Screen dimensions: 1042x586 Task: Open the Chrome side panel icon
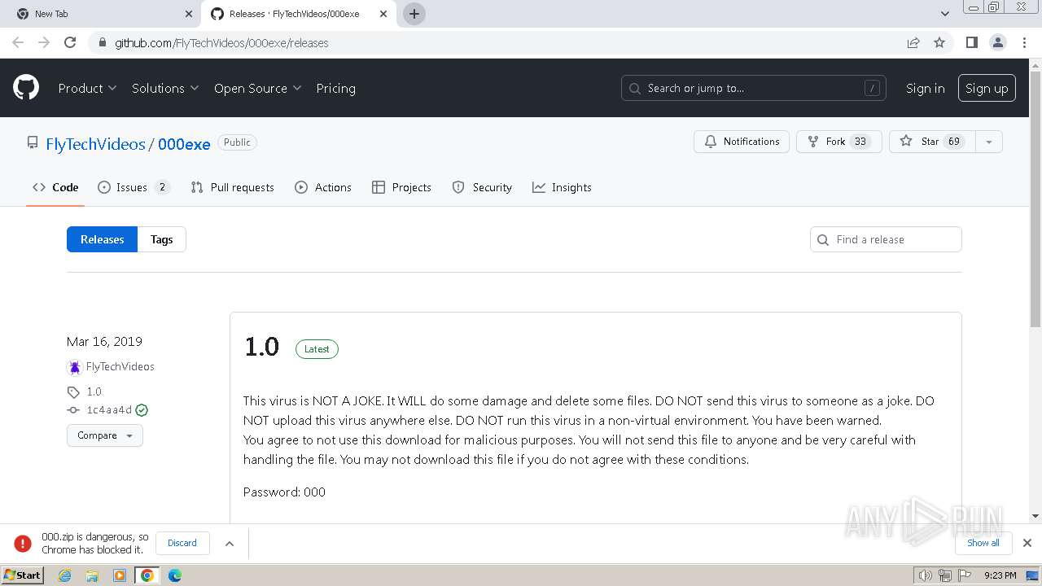pyautogui.click(x=971, y=42)
